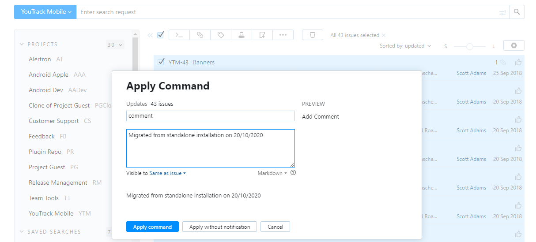
Task: Open the 'Sorted by: updated' dropdown
Action: [x=405, y=46]
